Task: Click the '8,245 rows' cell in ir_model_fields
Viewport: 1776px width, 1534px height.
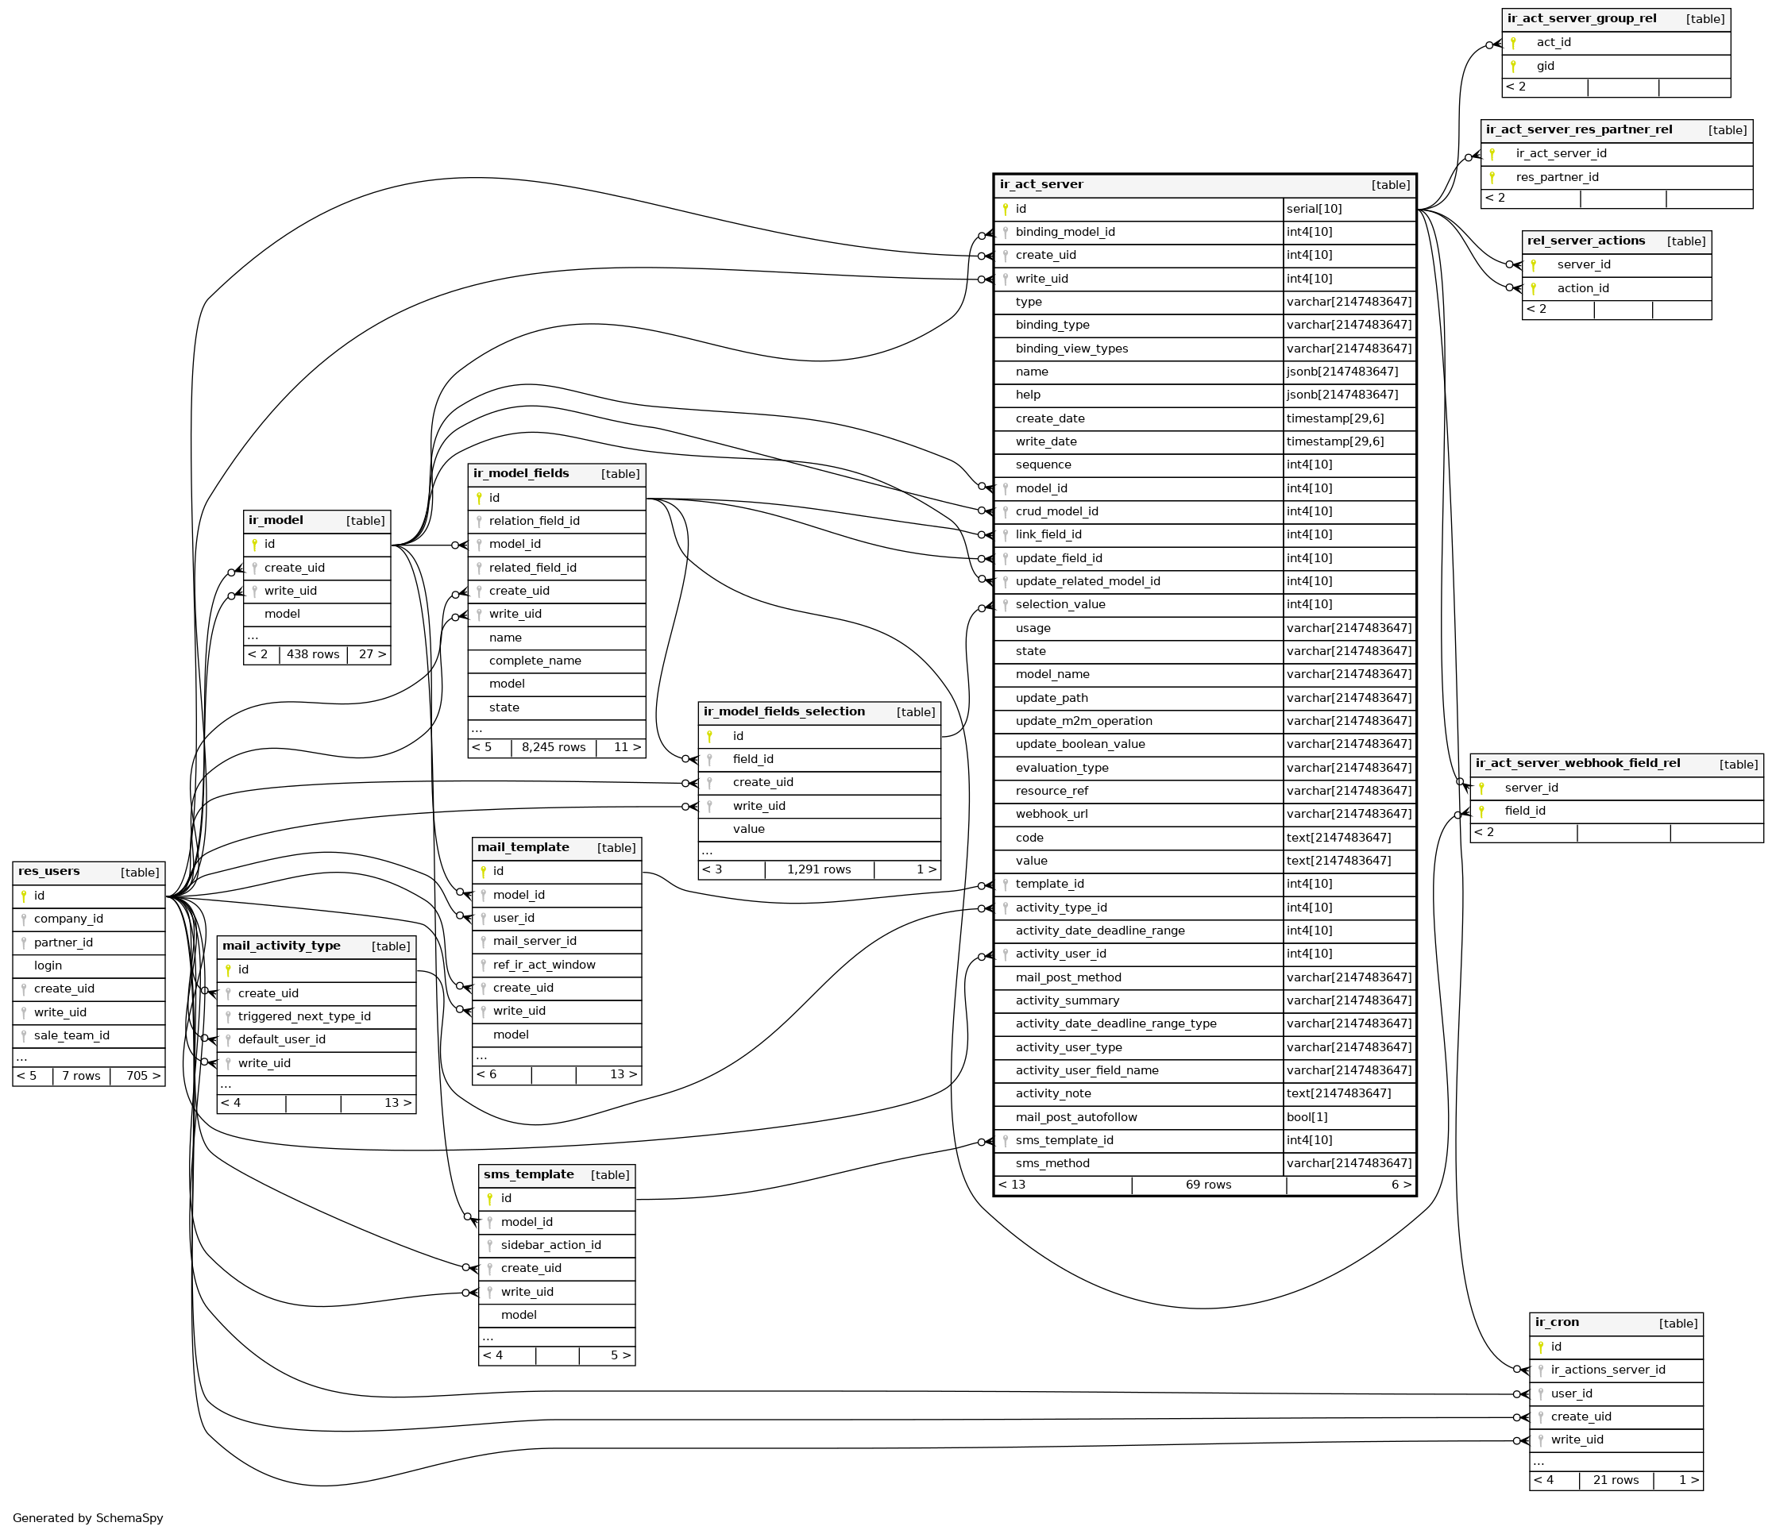Action: [x=553, y=747]
